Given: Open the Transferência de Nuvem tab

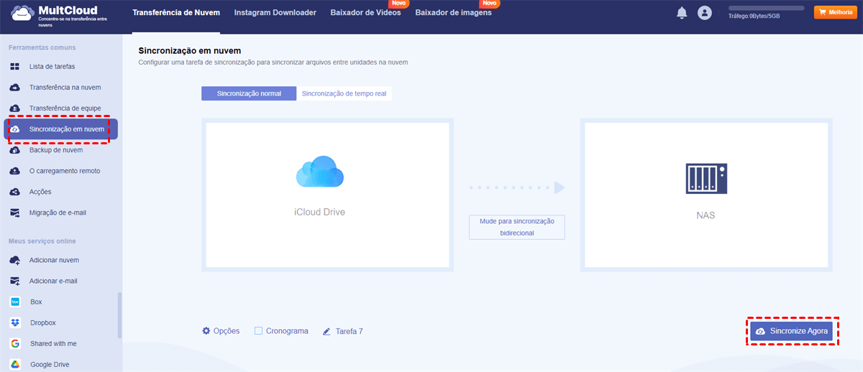Looking at the screenshot, I should (176, 13).
